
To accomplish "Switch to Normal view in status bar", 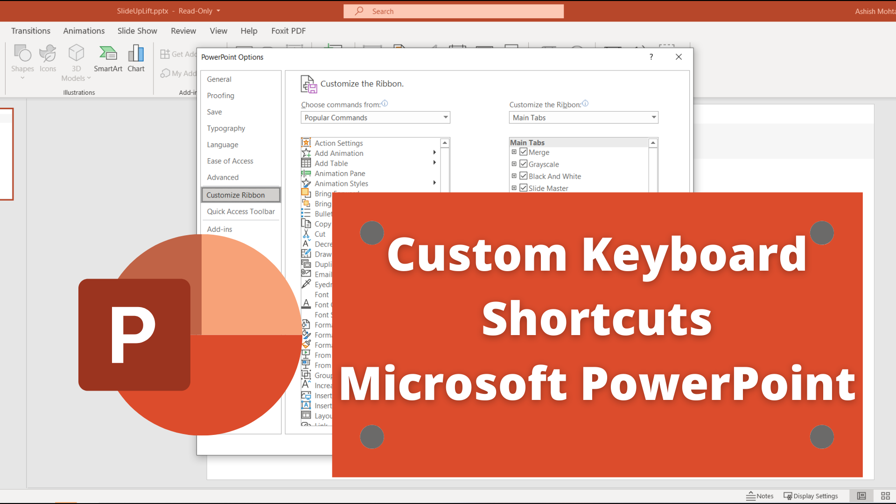I will click(x=861, y=496).
